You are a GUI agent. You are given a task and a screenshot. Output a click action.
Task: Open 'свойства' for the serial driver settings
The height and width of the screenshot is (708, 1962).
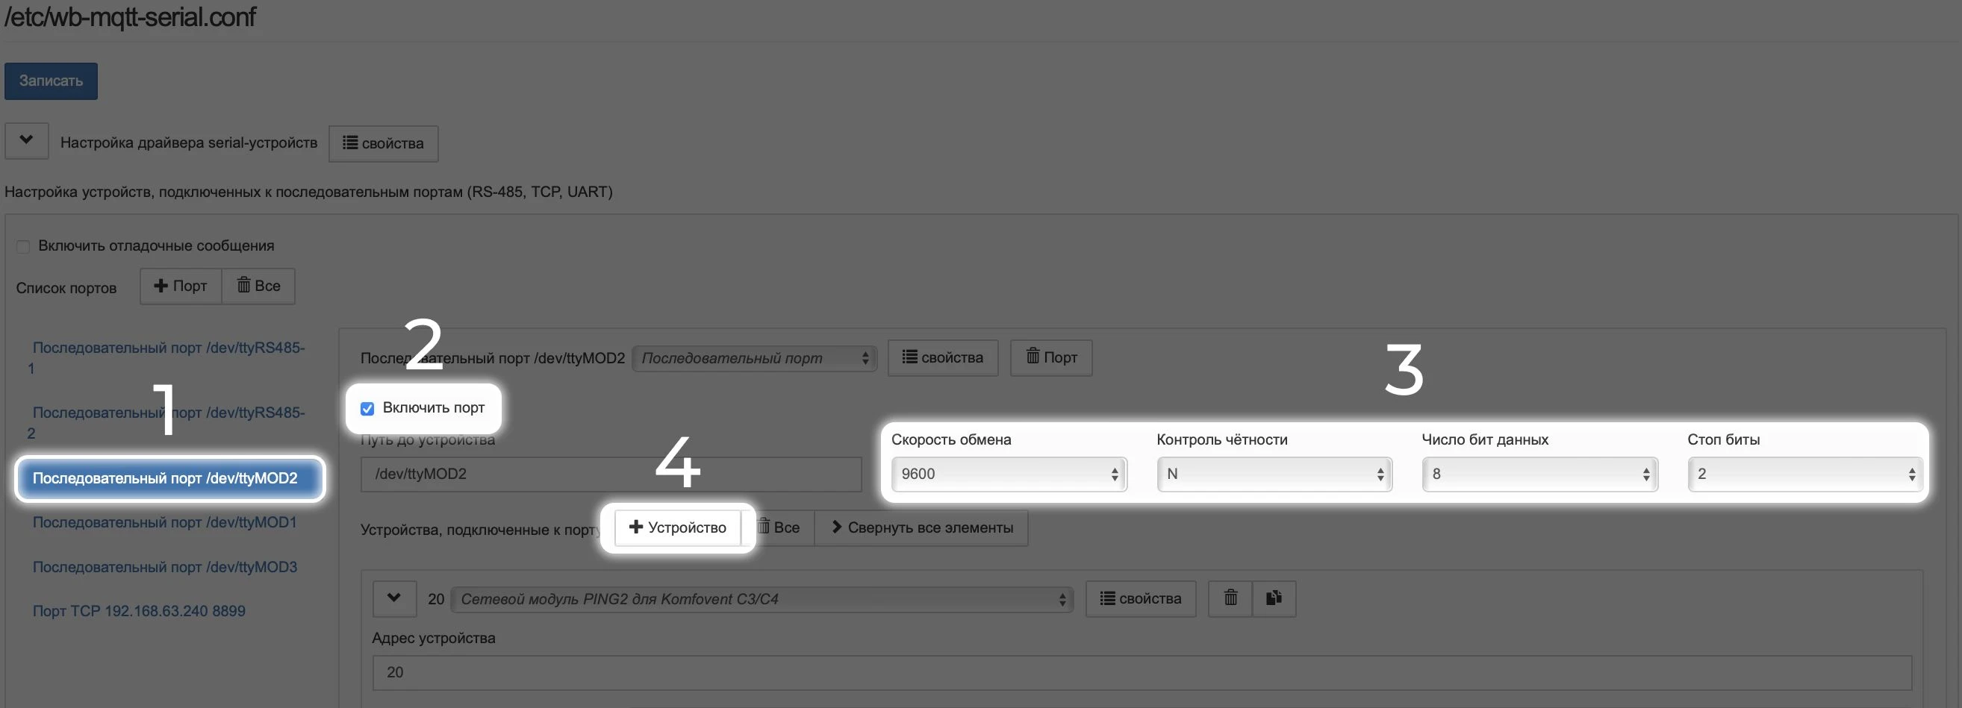(x=383, y=143)
